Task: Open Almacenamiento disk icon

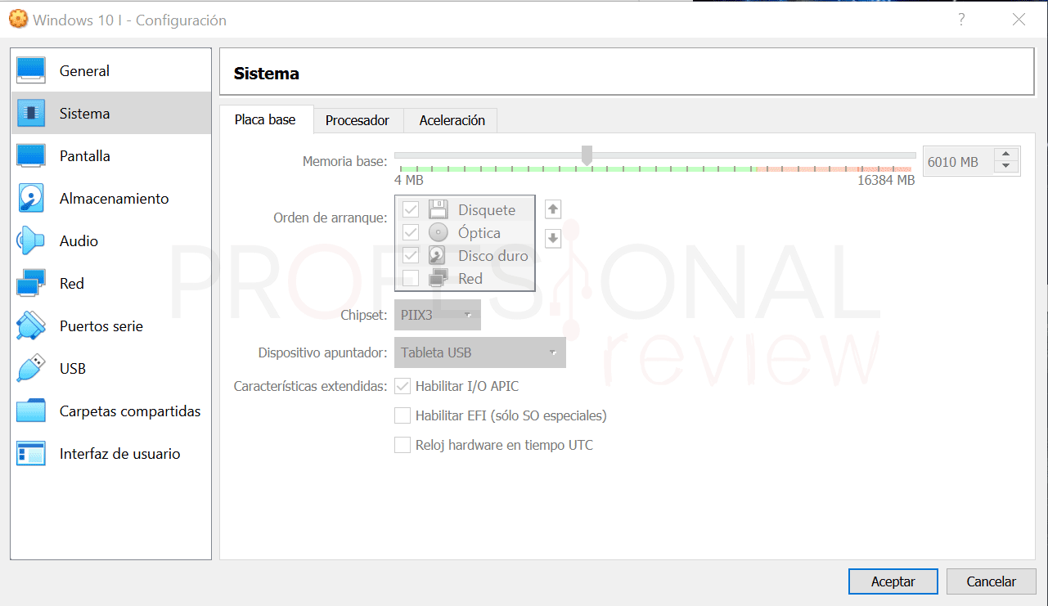Action: 31,199
